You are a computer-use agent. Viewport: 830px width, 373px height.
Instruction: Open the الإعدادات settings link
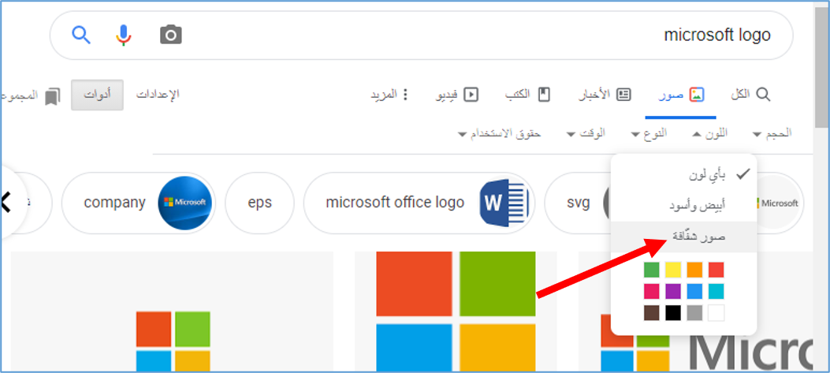[x=158, y=95]
